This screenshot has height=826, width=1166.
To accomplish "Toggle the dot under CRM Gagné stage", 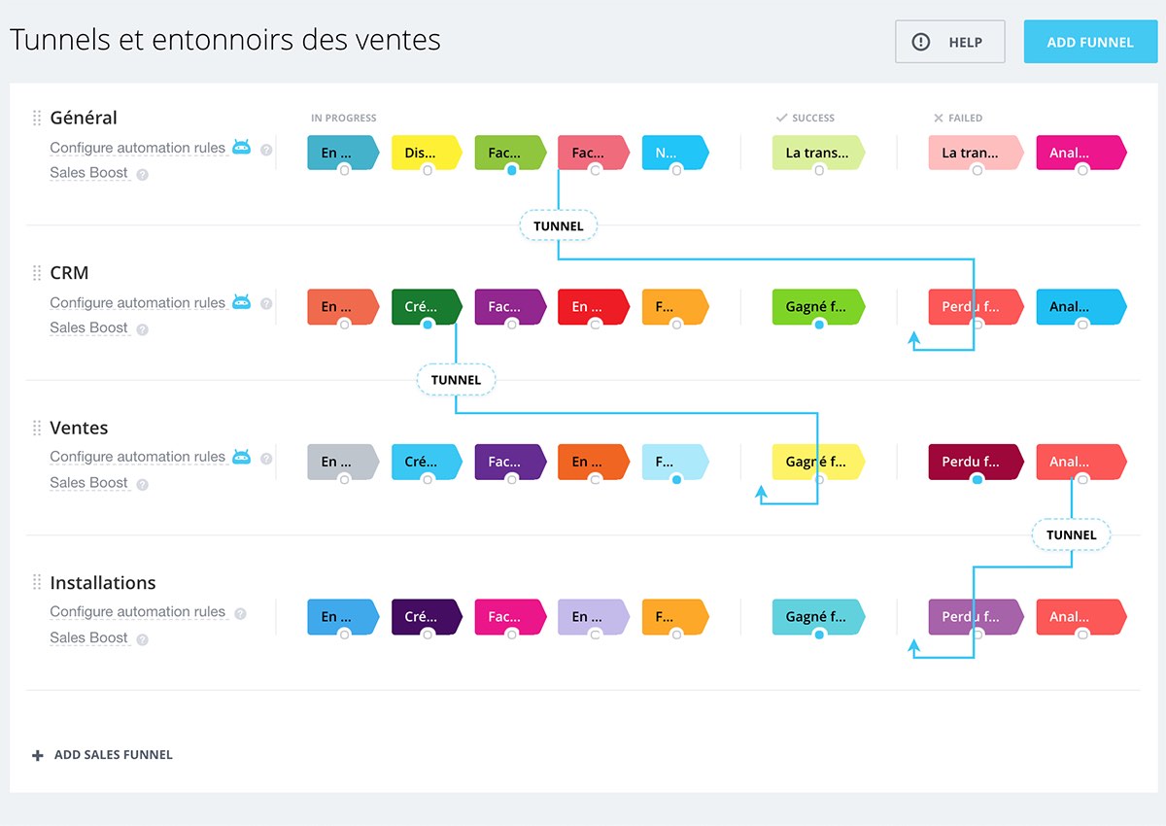I will [x=819, y=325].
